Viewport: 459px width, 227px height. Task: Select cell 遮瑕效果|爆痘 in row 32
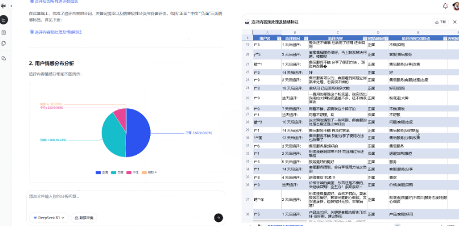pyautogui.click(x=418, y=153)
